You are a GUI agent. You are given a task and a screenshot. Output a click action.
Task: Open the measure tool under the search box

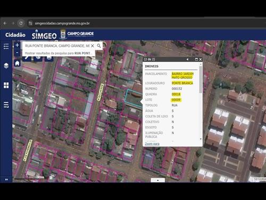(27, 58)
